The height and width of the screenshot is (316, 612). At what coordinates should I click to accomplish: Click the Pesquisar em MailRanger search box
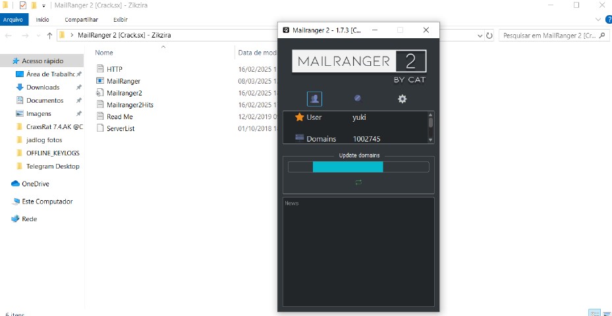point(554,36)
